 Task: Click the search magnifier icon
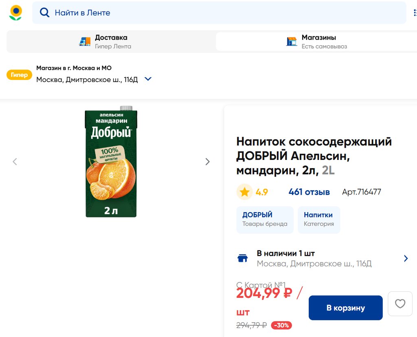[x=44, y=13]
